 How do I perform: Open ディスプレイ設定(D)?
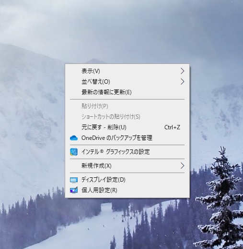[127, 180]
